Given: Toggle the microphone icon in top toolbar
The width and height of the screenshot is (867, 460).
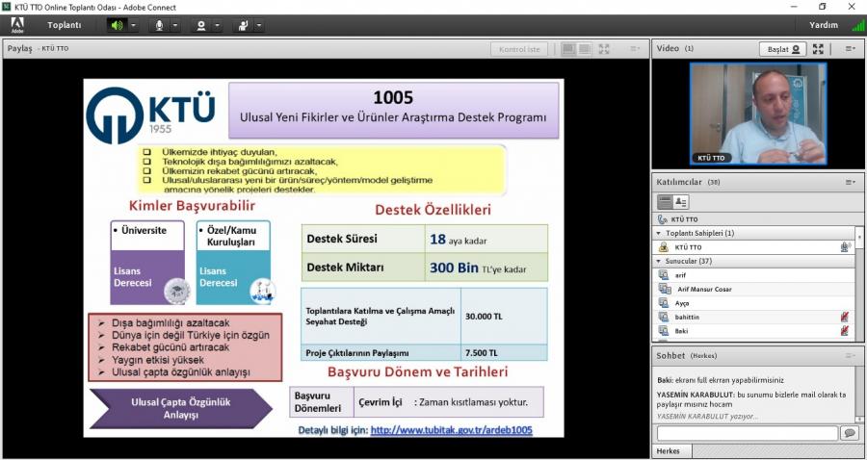Looking at the screenshot, I should [x=159, y=25].
